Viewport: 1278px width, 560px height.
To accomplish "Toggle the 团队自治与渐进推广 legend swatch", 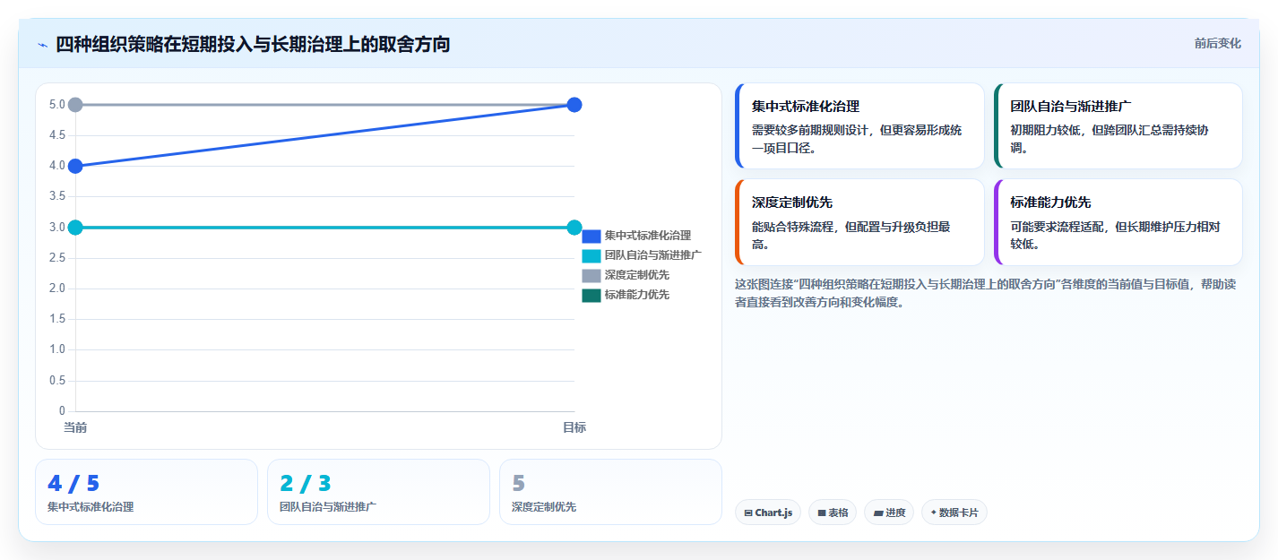I will (592, 255).
